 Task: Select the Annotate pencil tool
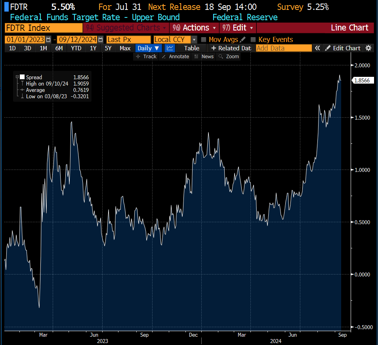[175, 57]
